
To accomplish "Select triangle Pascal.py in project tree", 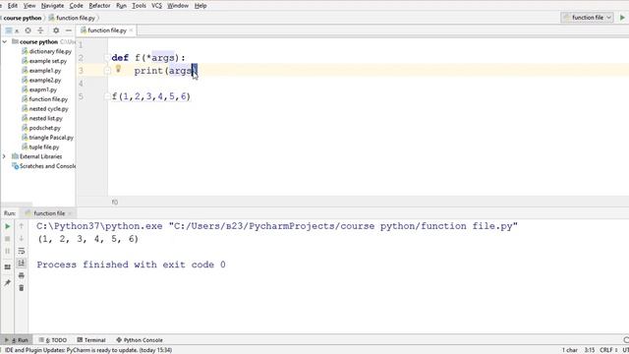I will 48,138.
